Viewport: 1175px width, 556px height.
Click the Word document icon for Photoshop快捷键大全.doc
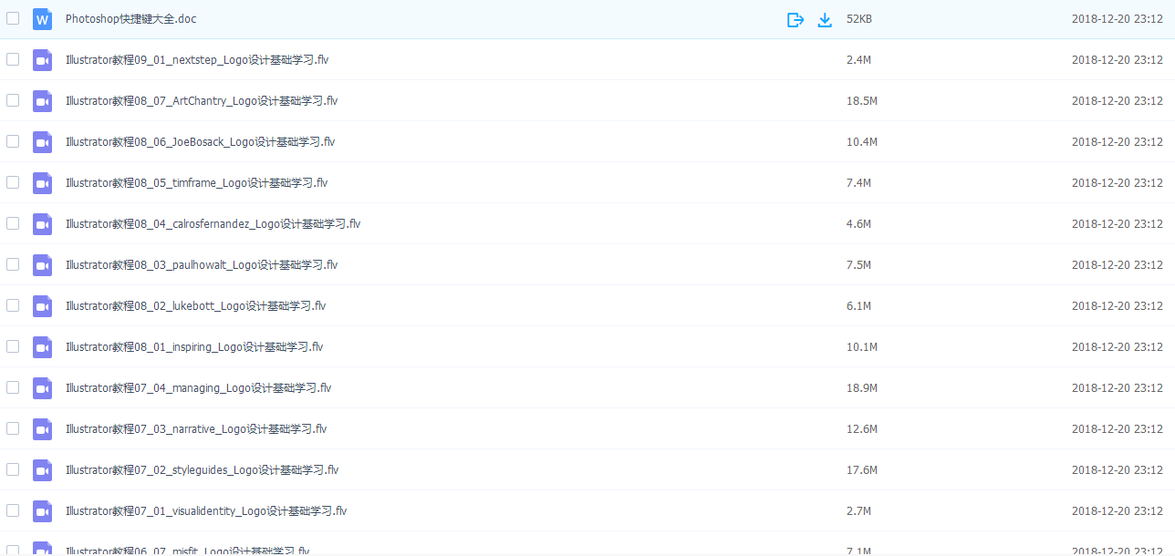point(42,19)
